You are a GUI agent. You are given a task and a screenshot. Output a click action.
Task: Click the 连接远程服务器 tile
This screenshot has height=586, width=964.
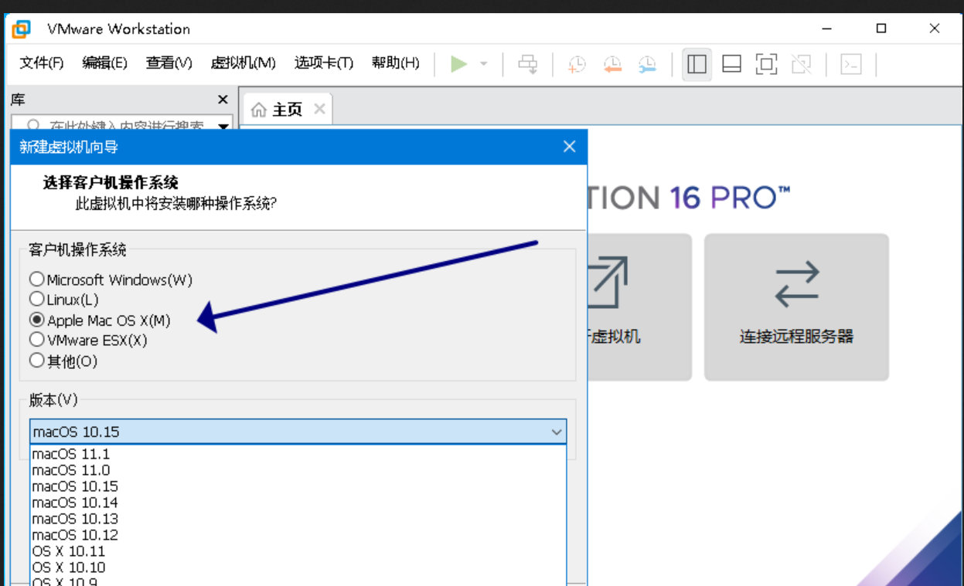tap(796, 307)
